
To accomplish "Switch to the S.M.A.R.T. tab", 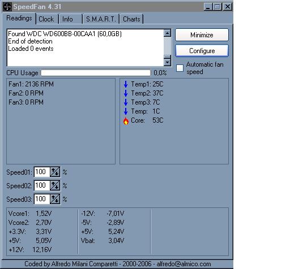I will coord(101,19).
